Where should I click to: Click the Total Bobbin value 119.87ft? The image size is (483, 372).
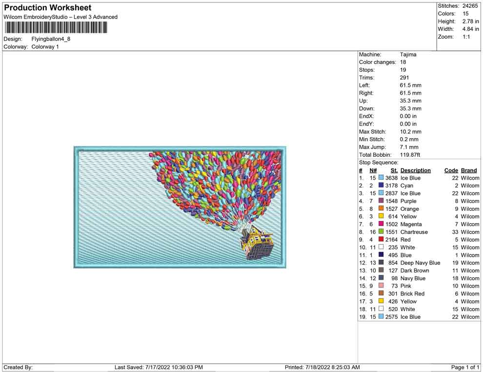pyautogui.click(x=410, y=155)
